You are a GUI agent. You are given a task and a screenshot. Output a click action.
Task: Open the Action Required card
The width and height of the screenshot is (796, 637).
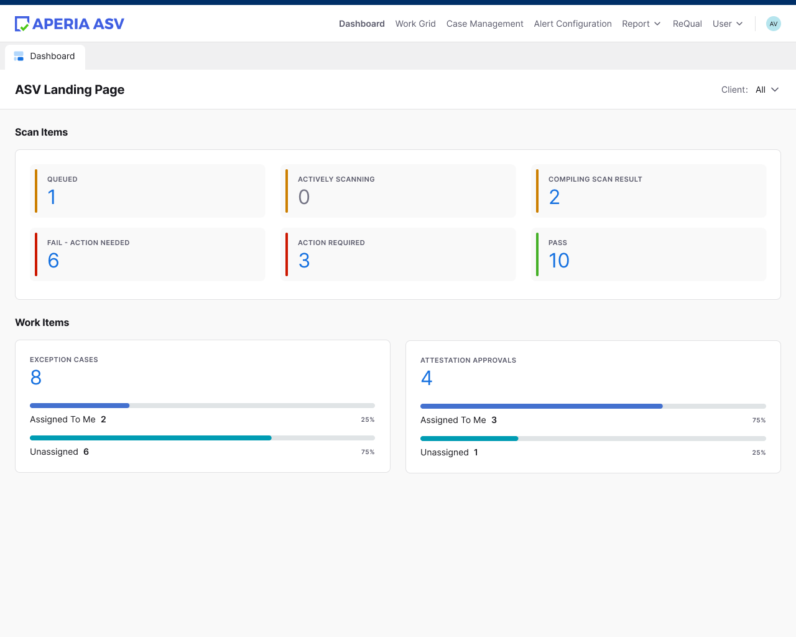[x=398, y=254]
